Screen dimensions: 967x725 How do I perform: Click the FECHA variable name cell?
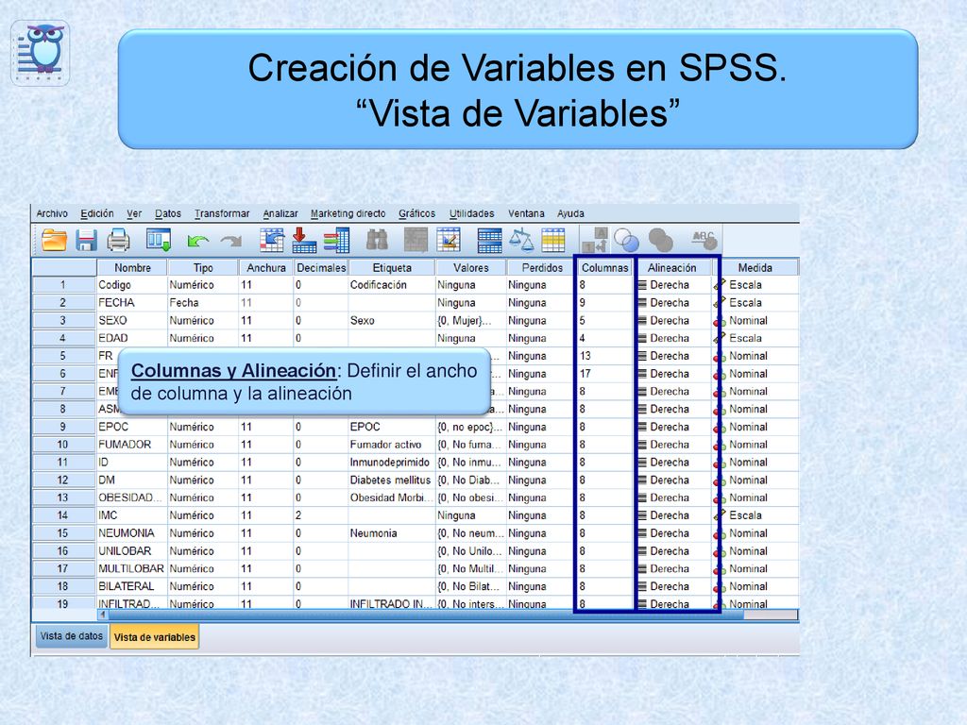(x=132, y=303)
